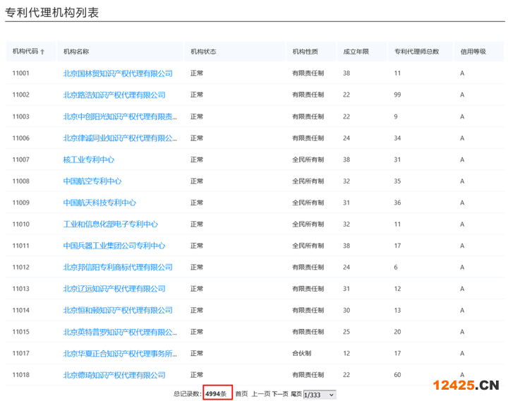This screenshot has width=508, height=401.
Task: Open 中国兵器工业集团公司专利中心 link
Action: click(114, 246)
